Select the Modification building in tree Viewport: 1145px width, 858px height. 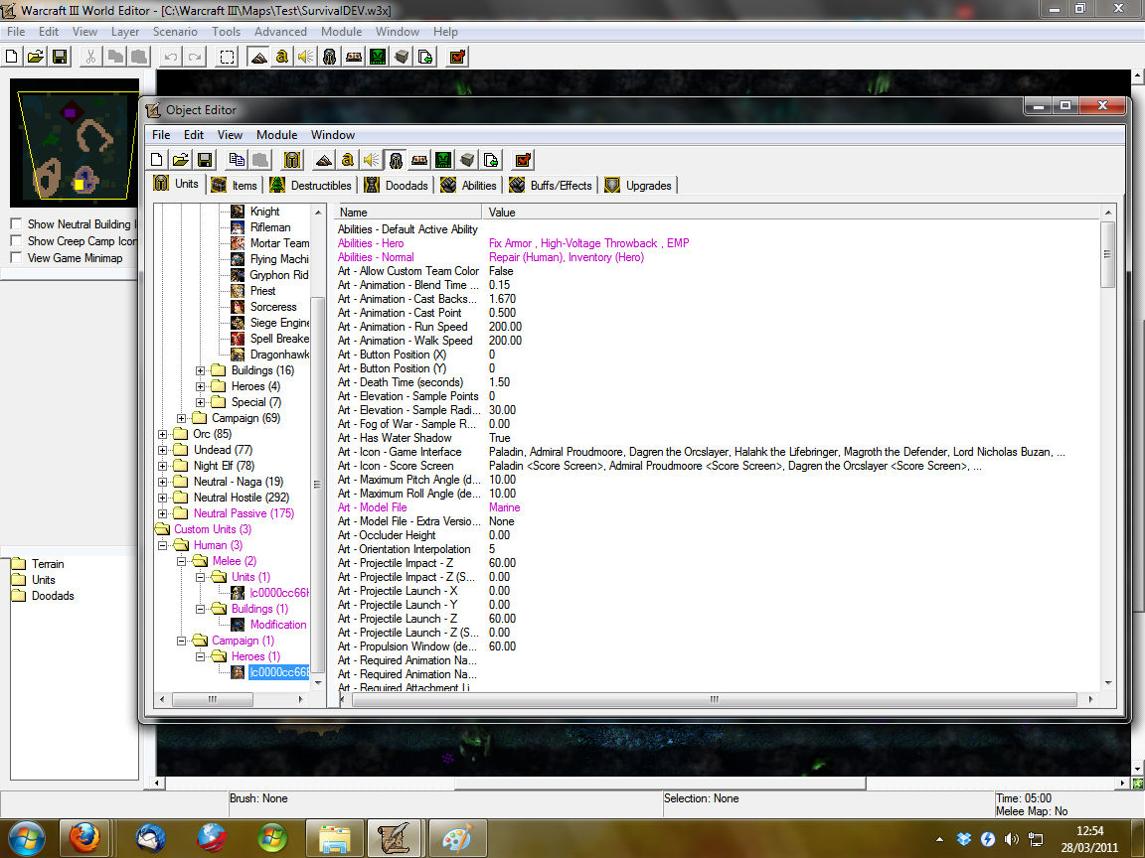(x=278, y=625)
